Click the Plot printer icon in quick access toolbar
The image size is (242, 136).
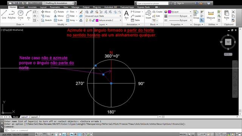point(27,3)
